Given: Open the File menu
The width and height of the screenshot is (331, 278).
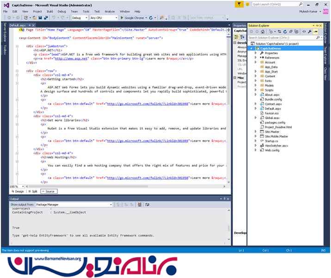Looking at the screenshot, I should 6,12.
